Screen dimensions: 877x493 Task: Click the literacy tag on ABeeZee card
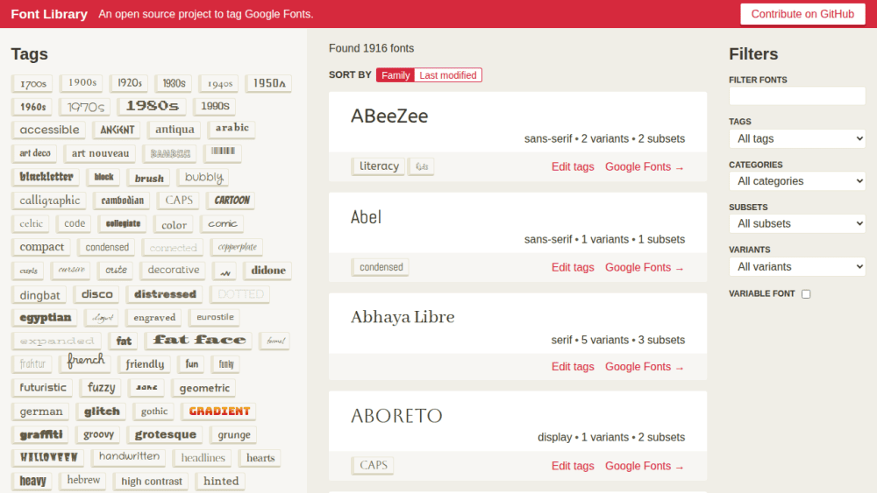(x=379, y=166)
